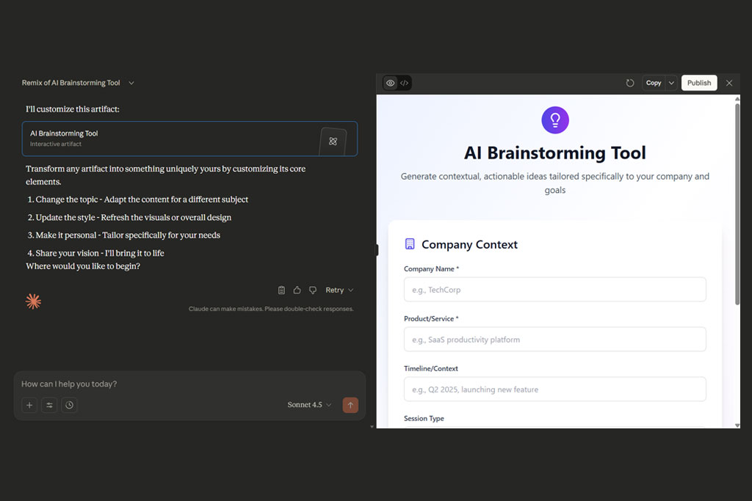Click the Company Name input field
The image size is (752, 501).
coord(554,290)
